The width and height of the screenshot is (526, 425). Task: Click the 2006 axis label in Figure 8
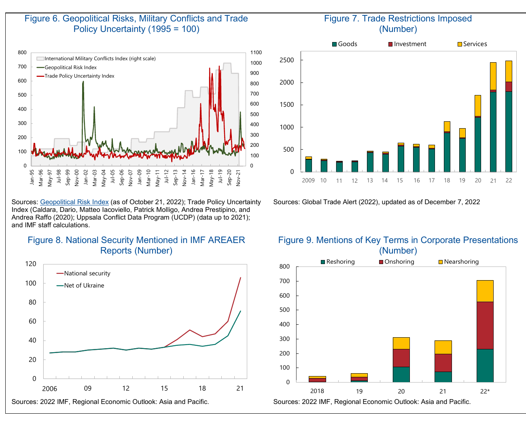pos(50,389)
